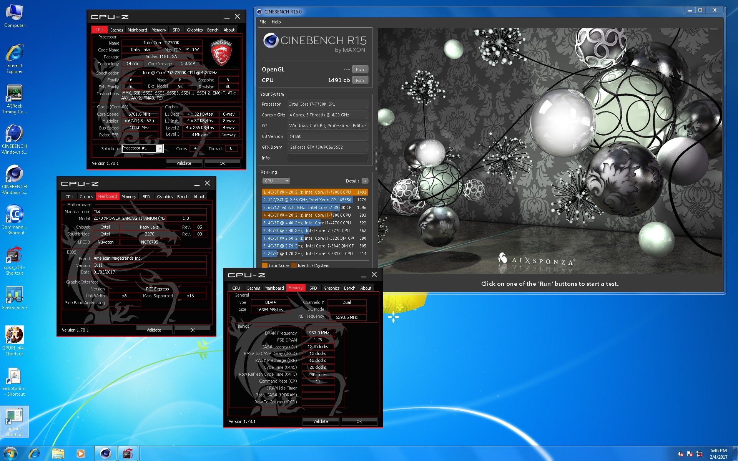Open cpuz_x64 Shortcut desktop icon

pyautogui.click(x=14, y=260)
